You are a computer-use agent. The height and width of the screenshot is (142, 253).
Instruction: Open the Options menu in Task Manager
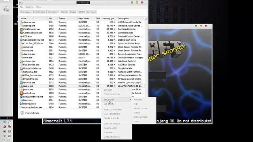[x=30, y=7]
